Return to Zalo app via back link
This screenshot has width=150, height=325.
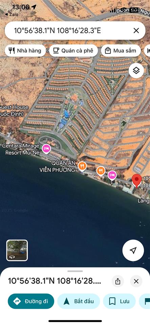12,14
